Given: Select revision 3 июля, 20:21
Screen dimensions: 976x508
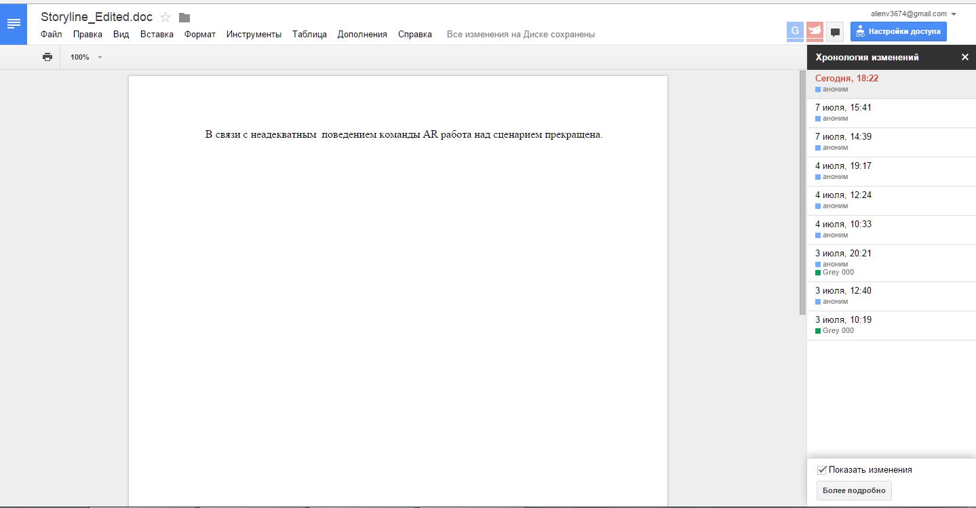Looking at the screenshot, I should (891, 263).
